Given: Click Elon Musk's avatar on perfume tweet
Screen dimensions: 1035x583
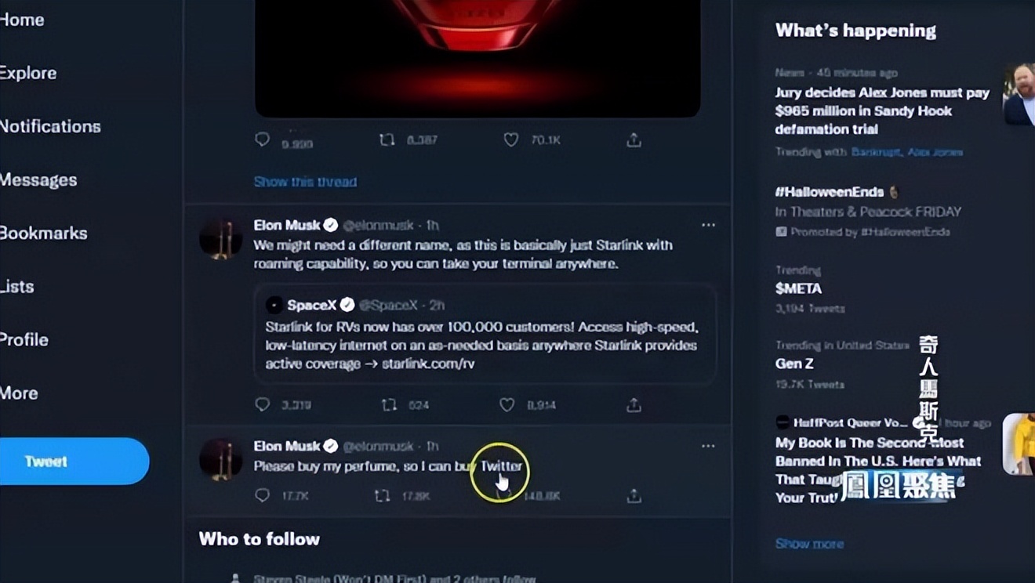Looking at the screenshot, I should click(x=220, y=458).
